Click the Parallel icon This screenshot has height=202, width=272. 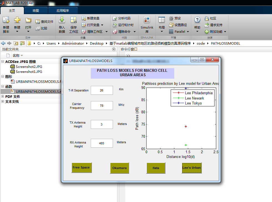171,32
